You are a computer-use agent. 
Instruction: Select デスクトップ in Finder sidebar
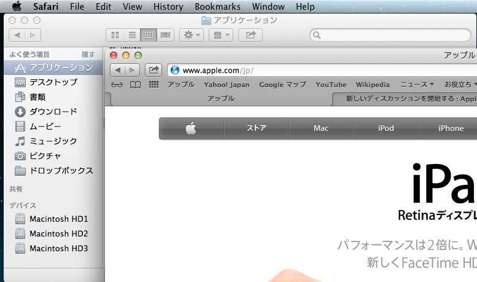click(53, 82)
